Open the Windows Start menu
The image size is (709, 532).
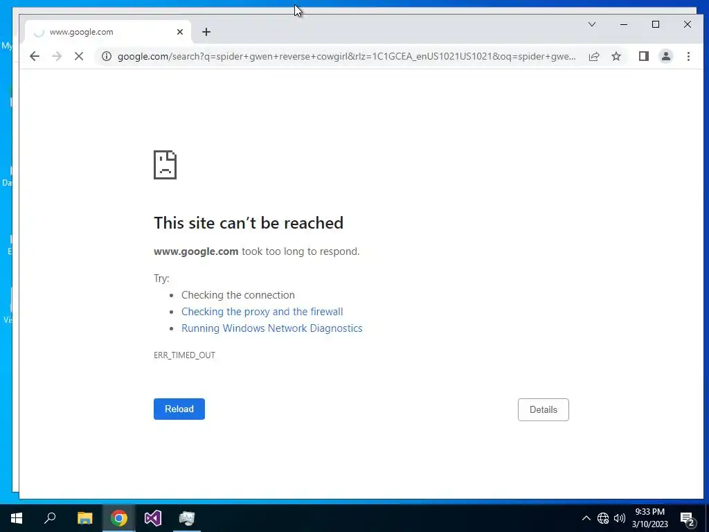point(17,518)
